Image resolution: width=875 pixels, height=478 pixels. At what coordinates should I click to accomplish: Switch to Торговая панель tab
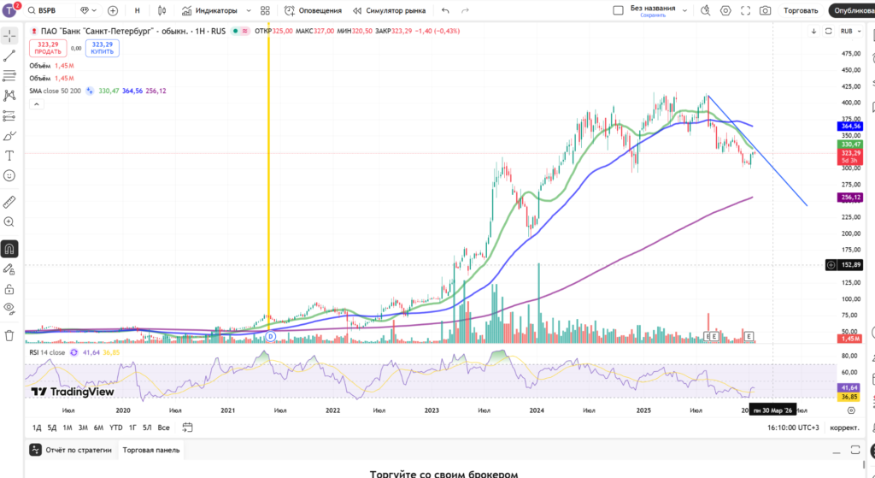click(151, 450)
